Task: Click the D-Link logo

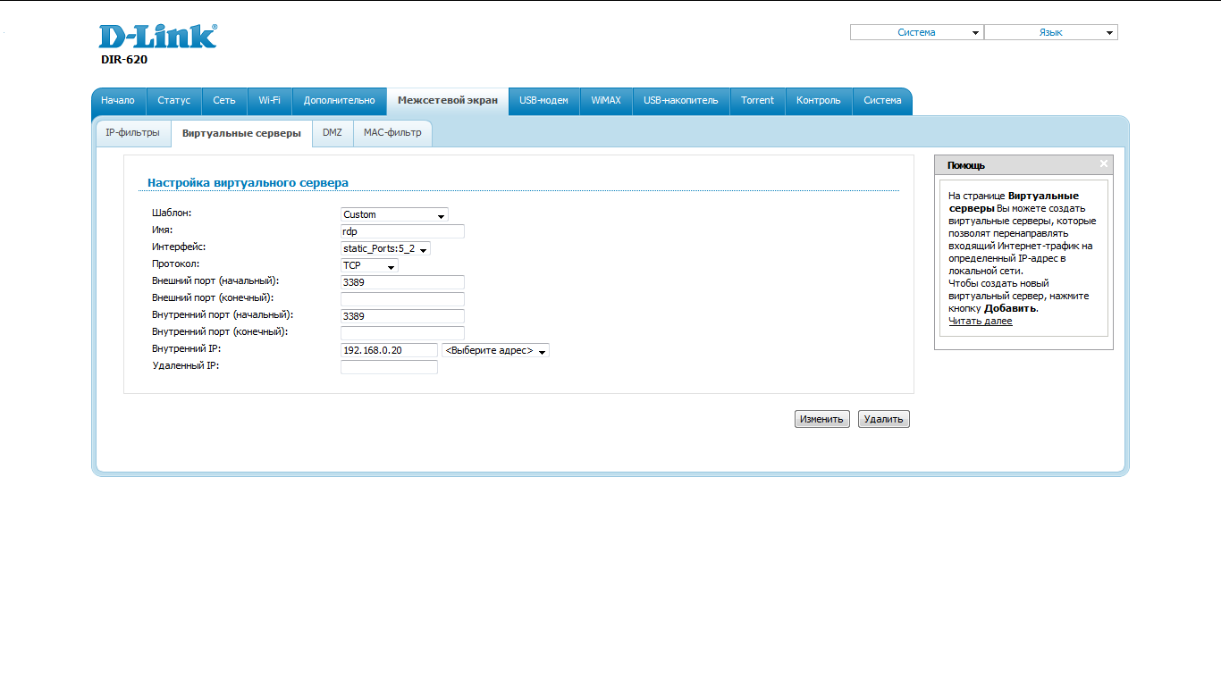Action: pyautogui.click(x=157, y=36)
